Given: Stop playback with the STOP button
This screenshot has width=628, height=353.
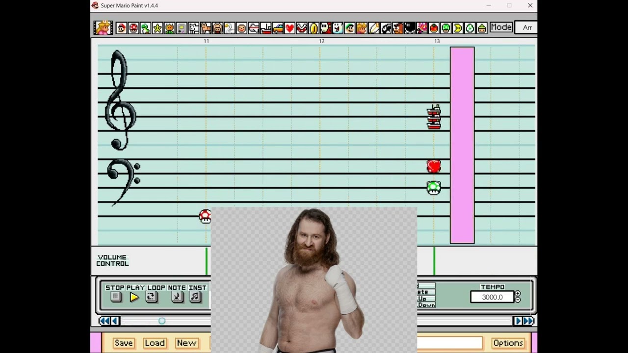Looking at the screenshot, I should 115,297.
